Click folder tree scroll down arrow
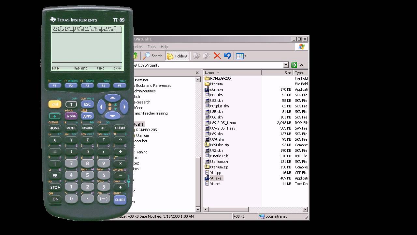This screenshot has height=235, width=417. tap(198, 209)
